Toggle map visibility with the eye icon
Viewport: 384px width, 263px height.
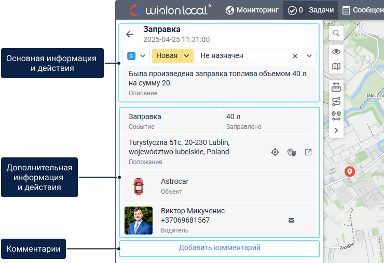click(336, 52)
